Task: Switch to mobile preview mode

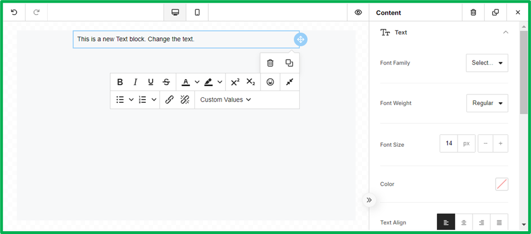Action: pyautogui.click(x=197, y=13)
